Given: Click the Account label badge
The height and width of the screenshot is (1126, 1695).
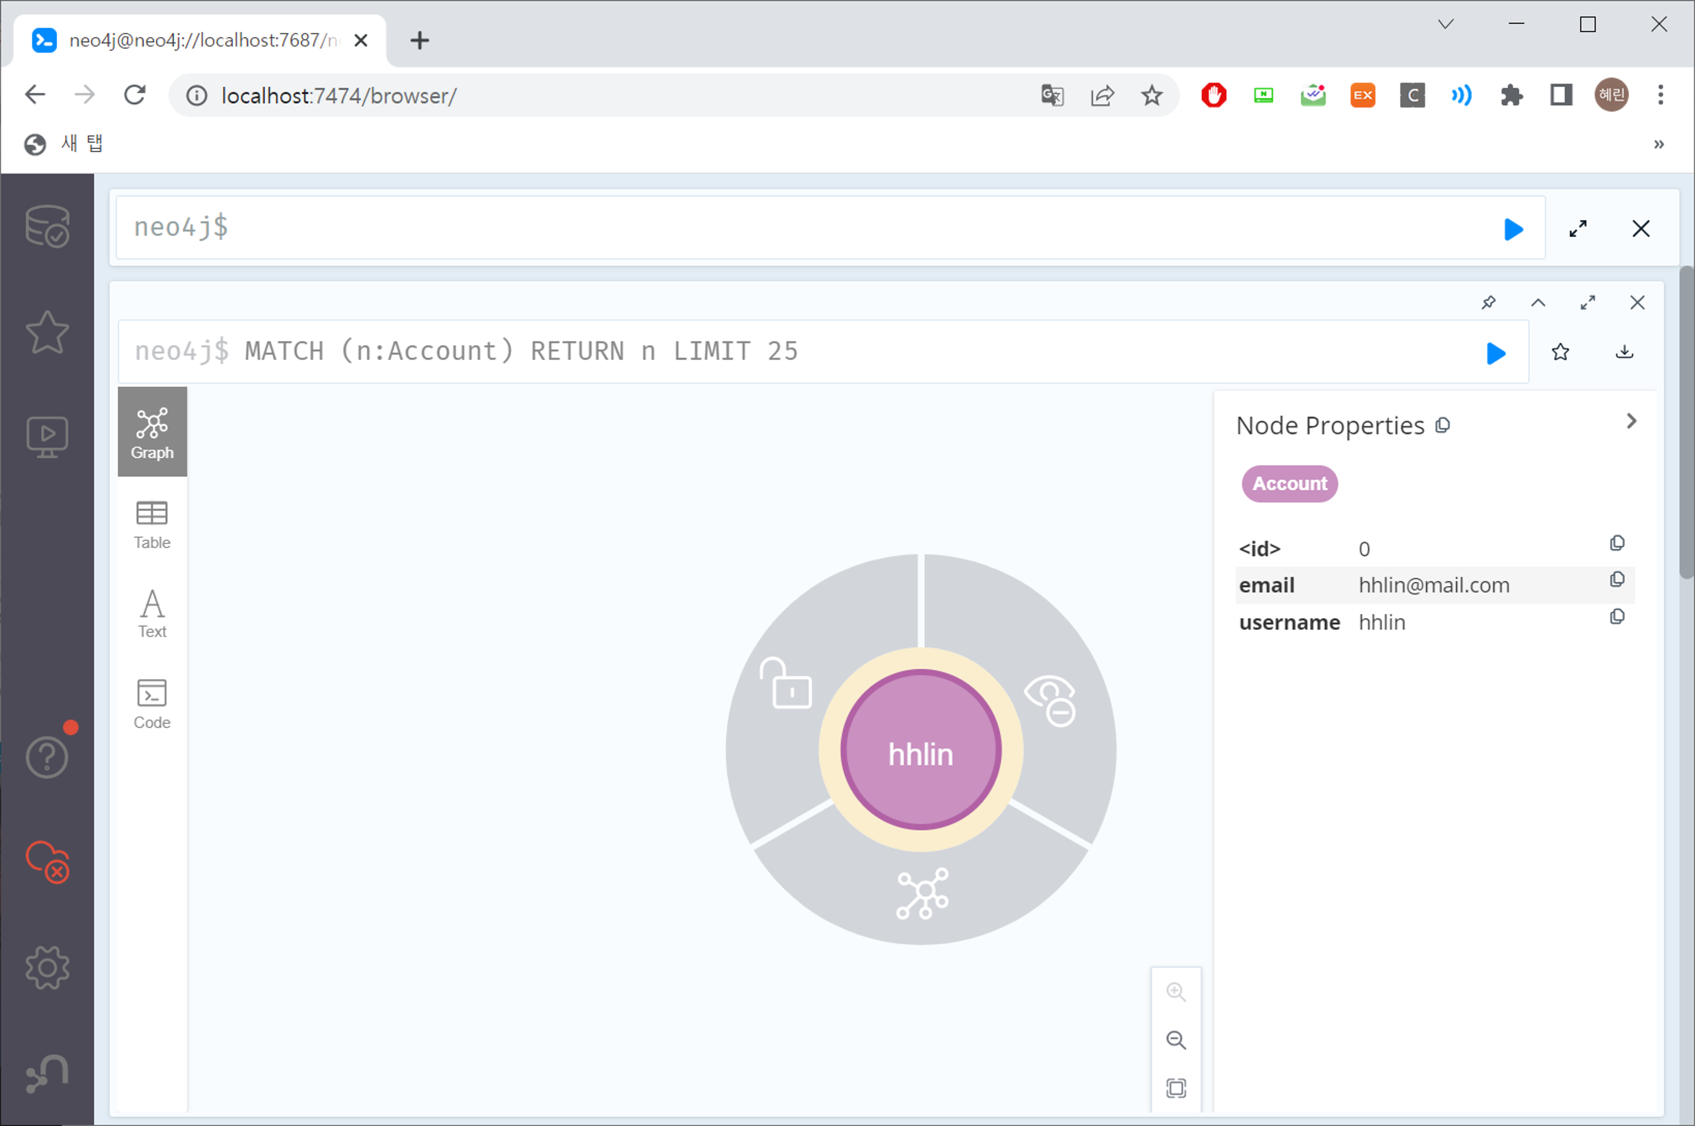Looking at the screenshot, I should 1289,483.
